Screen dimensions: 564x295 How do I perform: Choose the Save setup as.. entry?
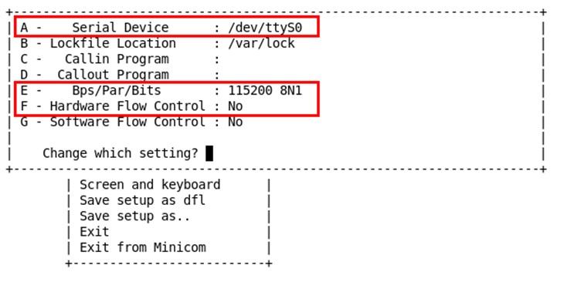click(134, 216)
